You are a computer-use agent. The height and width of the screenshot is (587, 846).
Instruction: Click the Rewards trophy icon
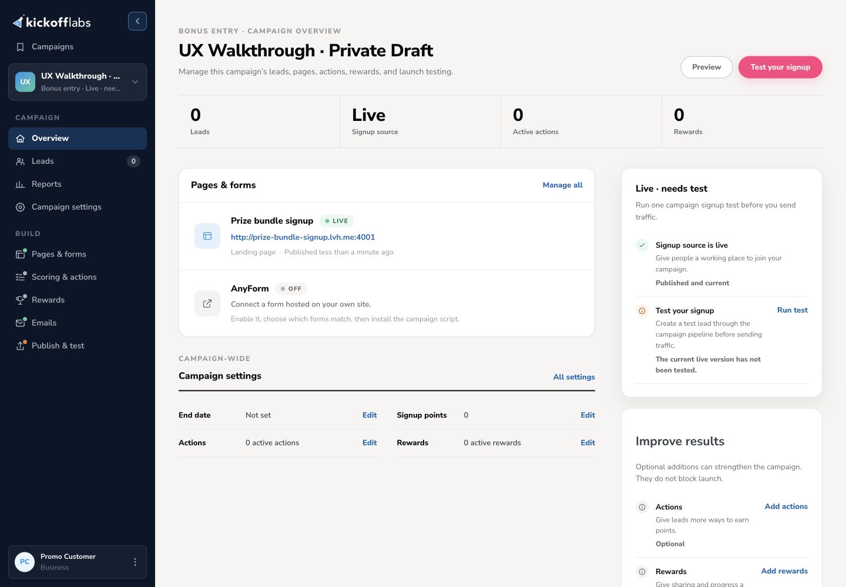pos(21,300)
